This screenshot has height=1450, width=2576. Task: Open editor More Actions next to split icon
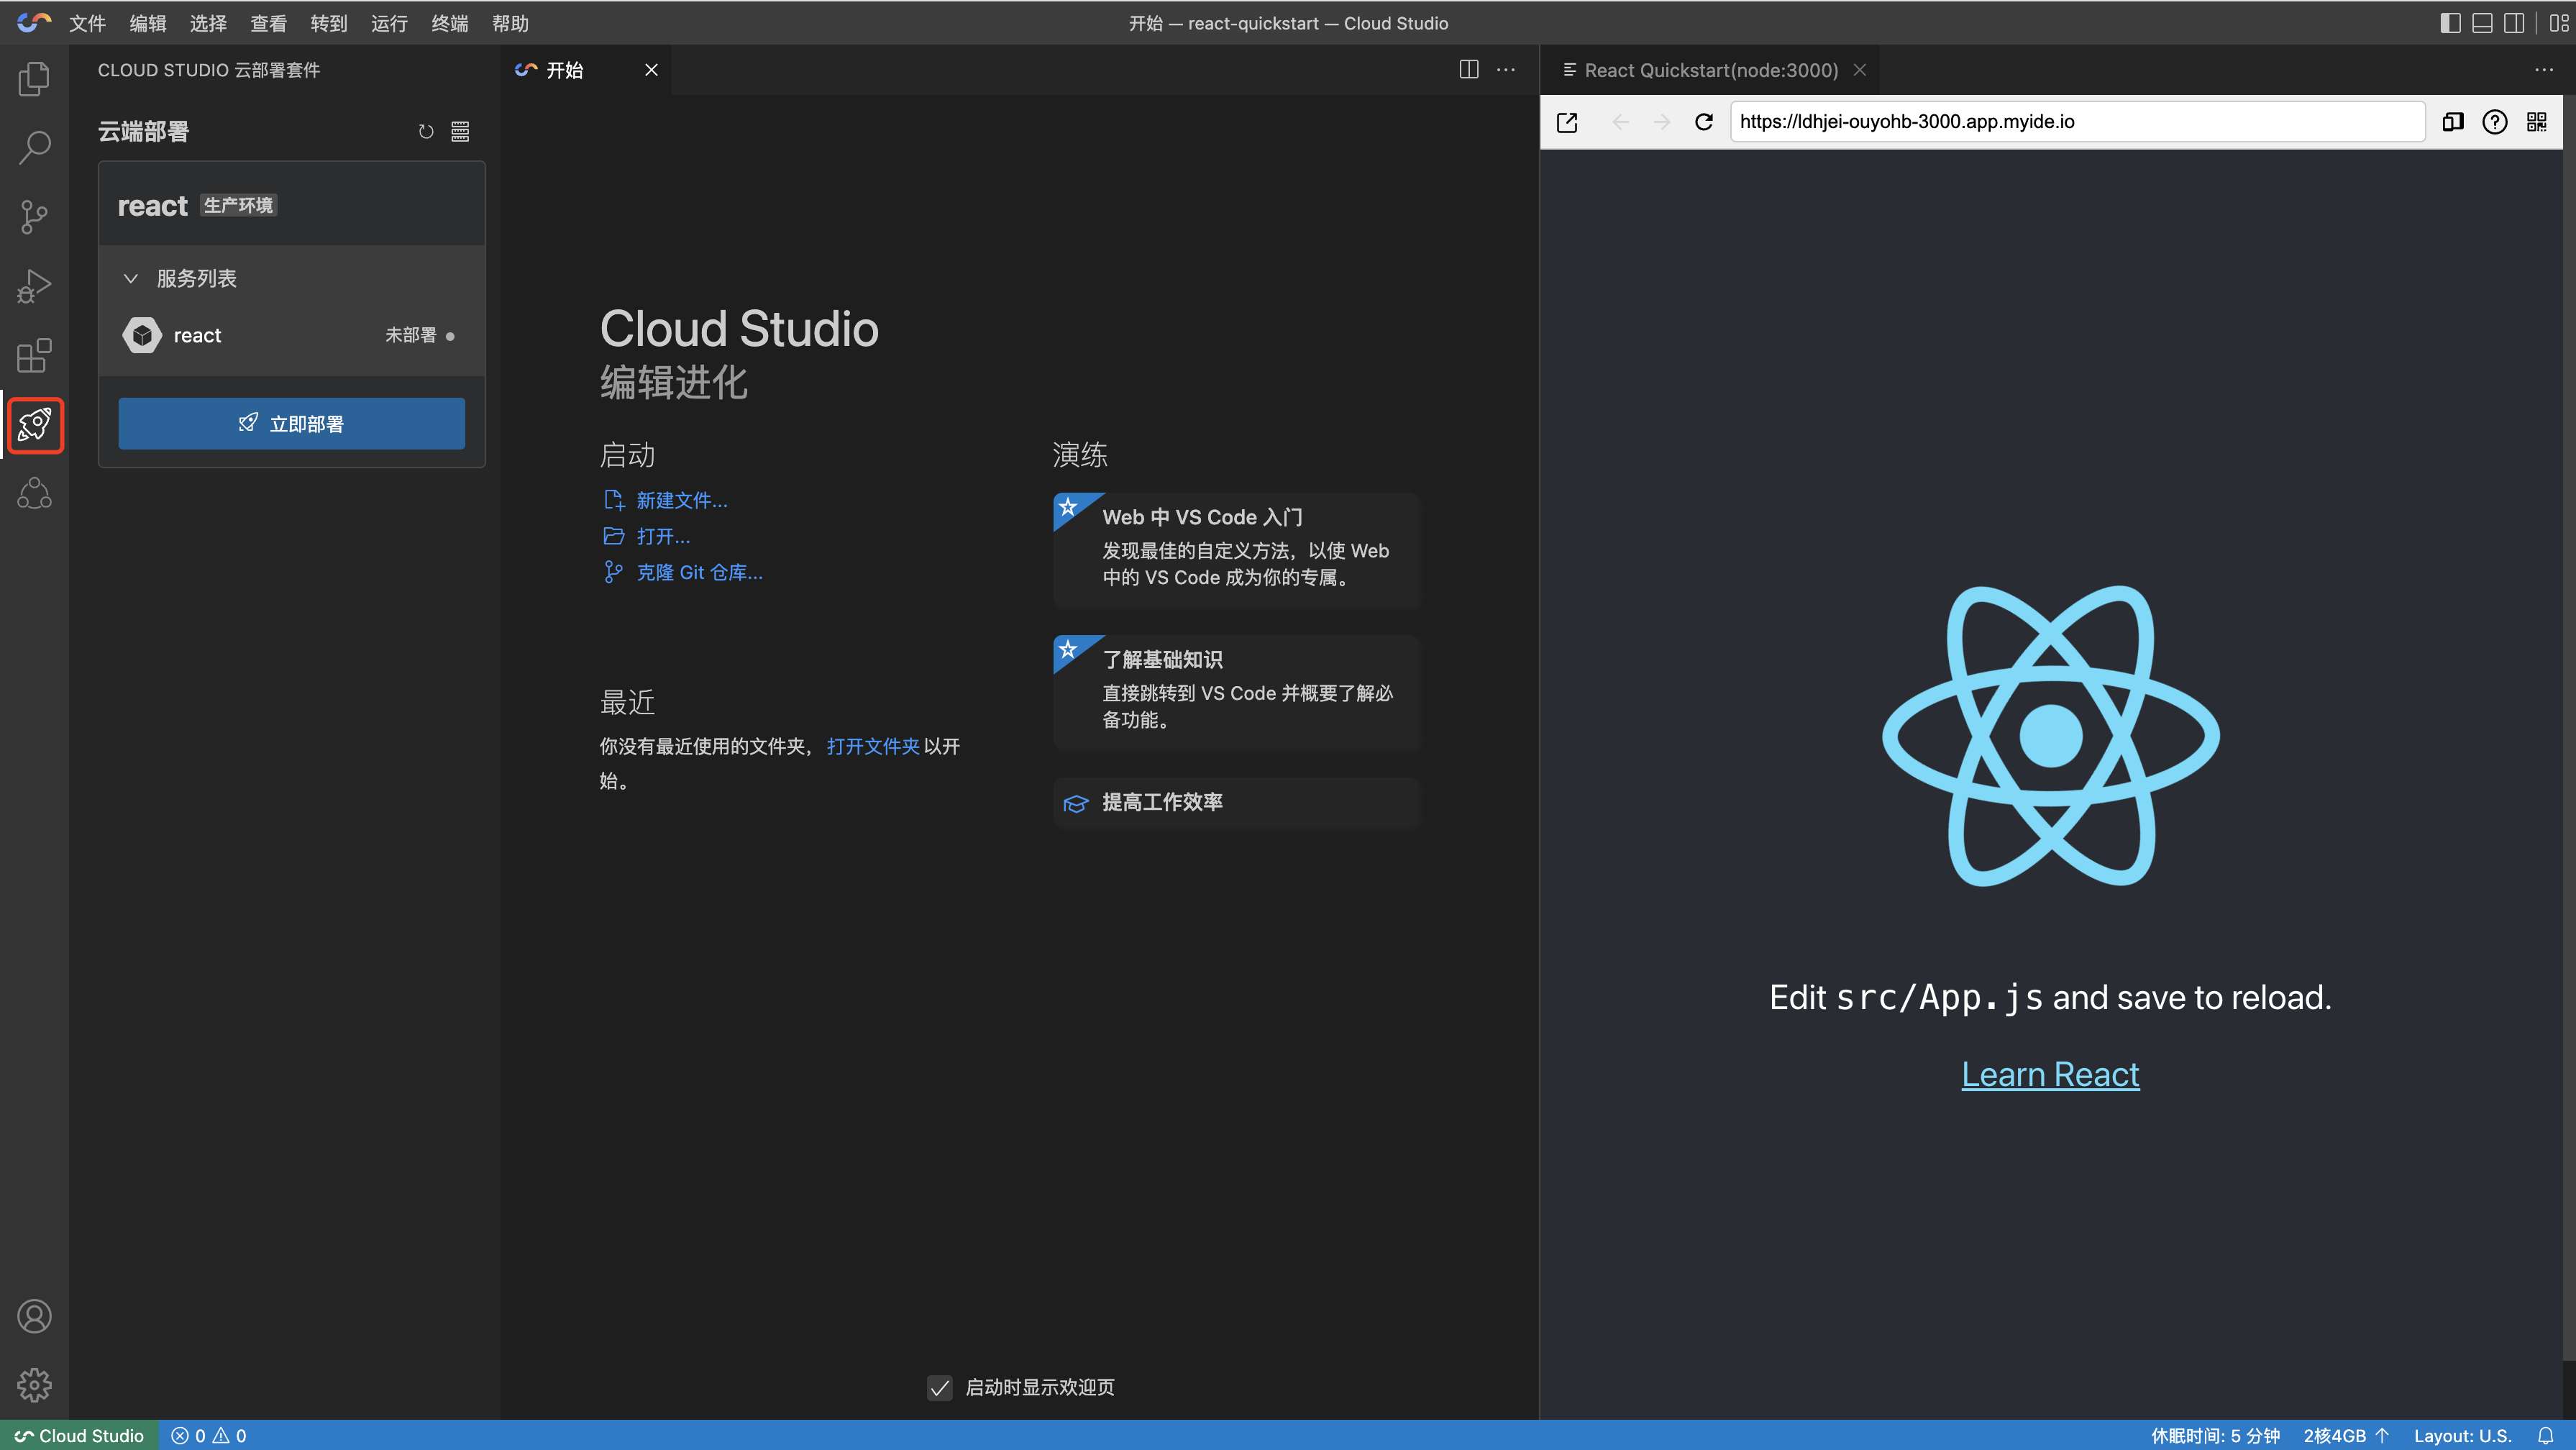[1505, 70]
